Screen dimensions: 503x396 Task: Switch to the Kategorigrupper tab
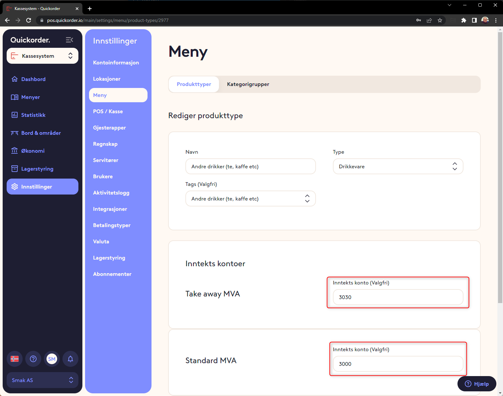tap(248, 84)
